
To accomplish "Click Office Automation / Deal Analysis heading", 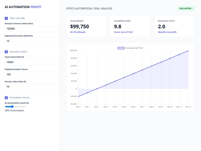I will coord(89,9).
